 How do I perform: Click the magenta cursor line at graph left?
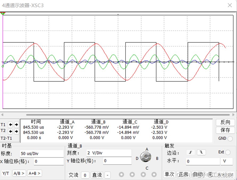pyautogui.click(x=3, y=62)
